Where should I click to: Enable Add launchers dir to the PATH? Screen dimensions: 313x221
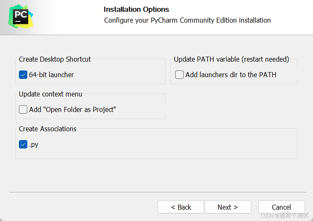[179, 75]
